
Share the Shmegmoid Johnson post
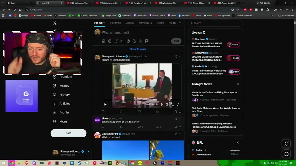(x=180, y=111)
